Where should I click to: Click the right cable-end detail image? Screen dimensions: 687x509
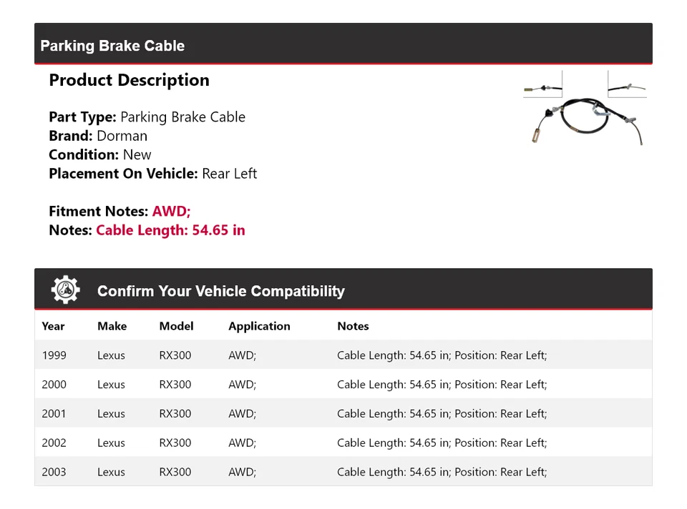pos(627,85)
